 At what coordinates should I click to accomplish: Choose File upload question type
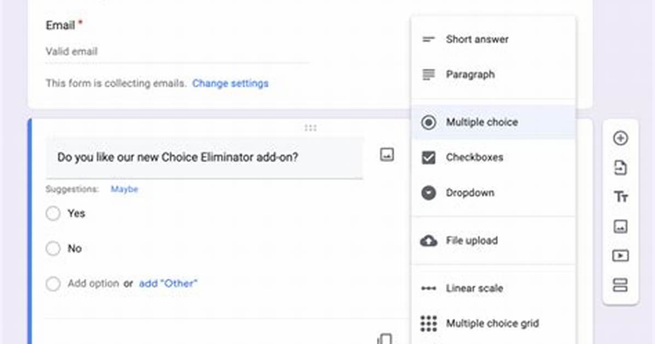[x=493, y=241]
